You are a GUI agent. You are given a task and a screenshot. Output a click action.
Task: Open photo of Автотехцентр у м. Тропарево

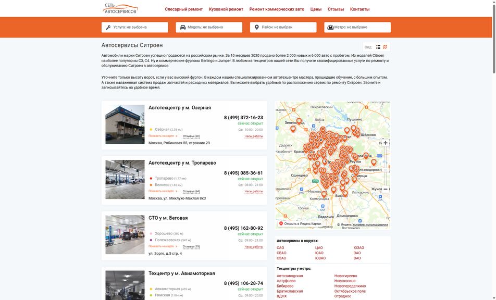[125, 179]
